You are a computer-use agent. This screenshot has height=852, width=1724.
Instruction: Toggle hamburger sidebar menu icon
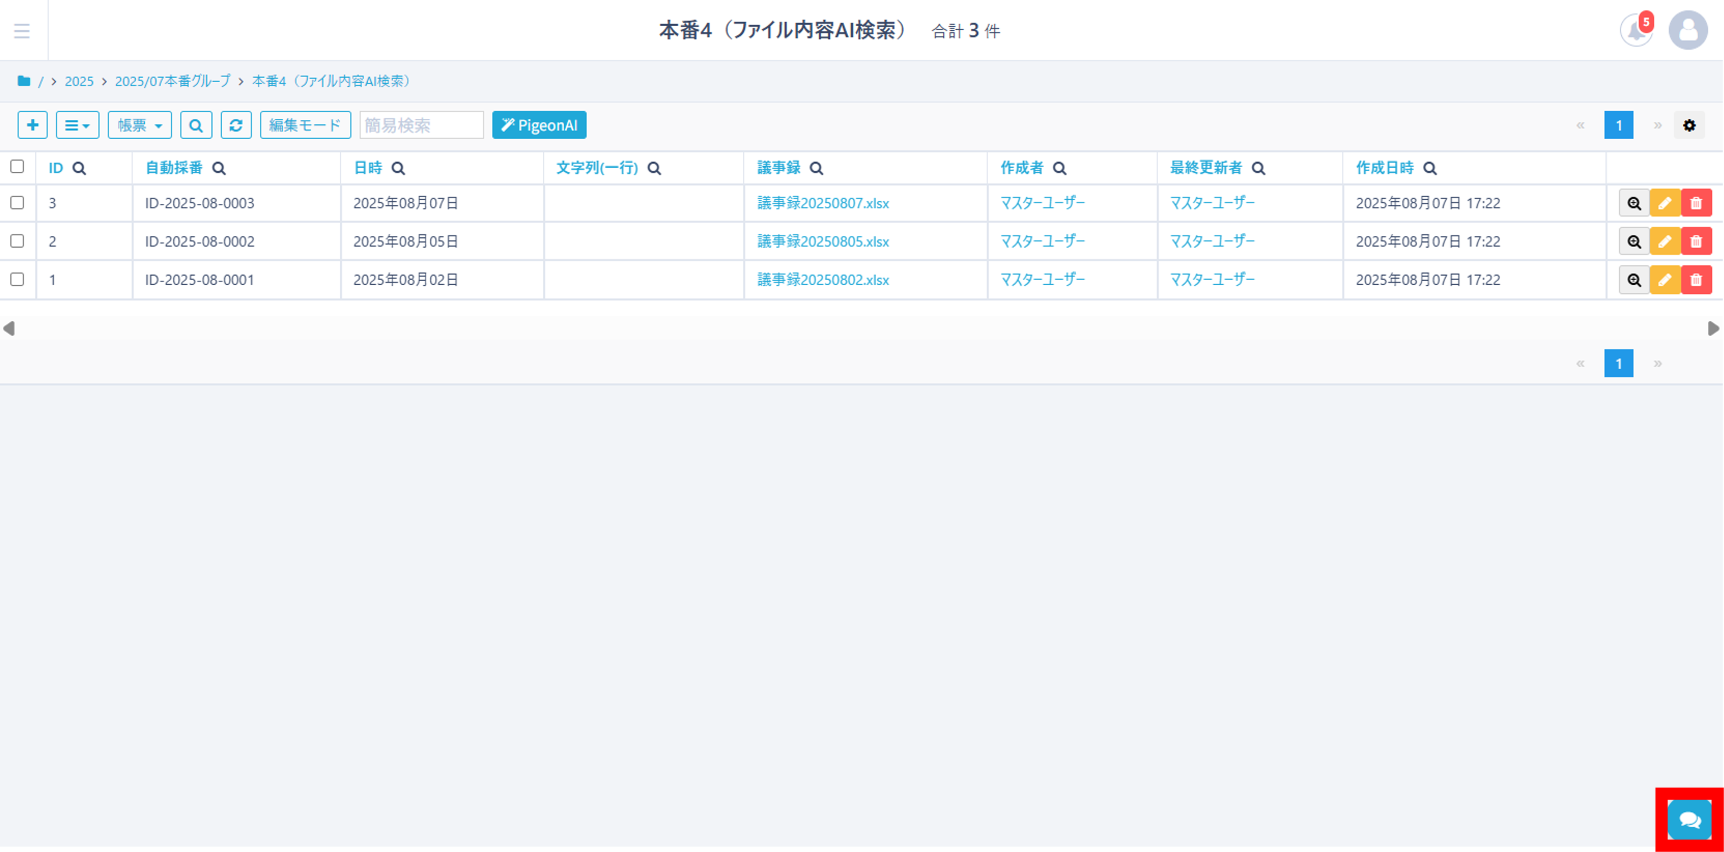pyautogui.click(x=22, y=31)
